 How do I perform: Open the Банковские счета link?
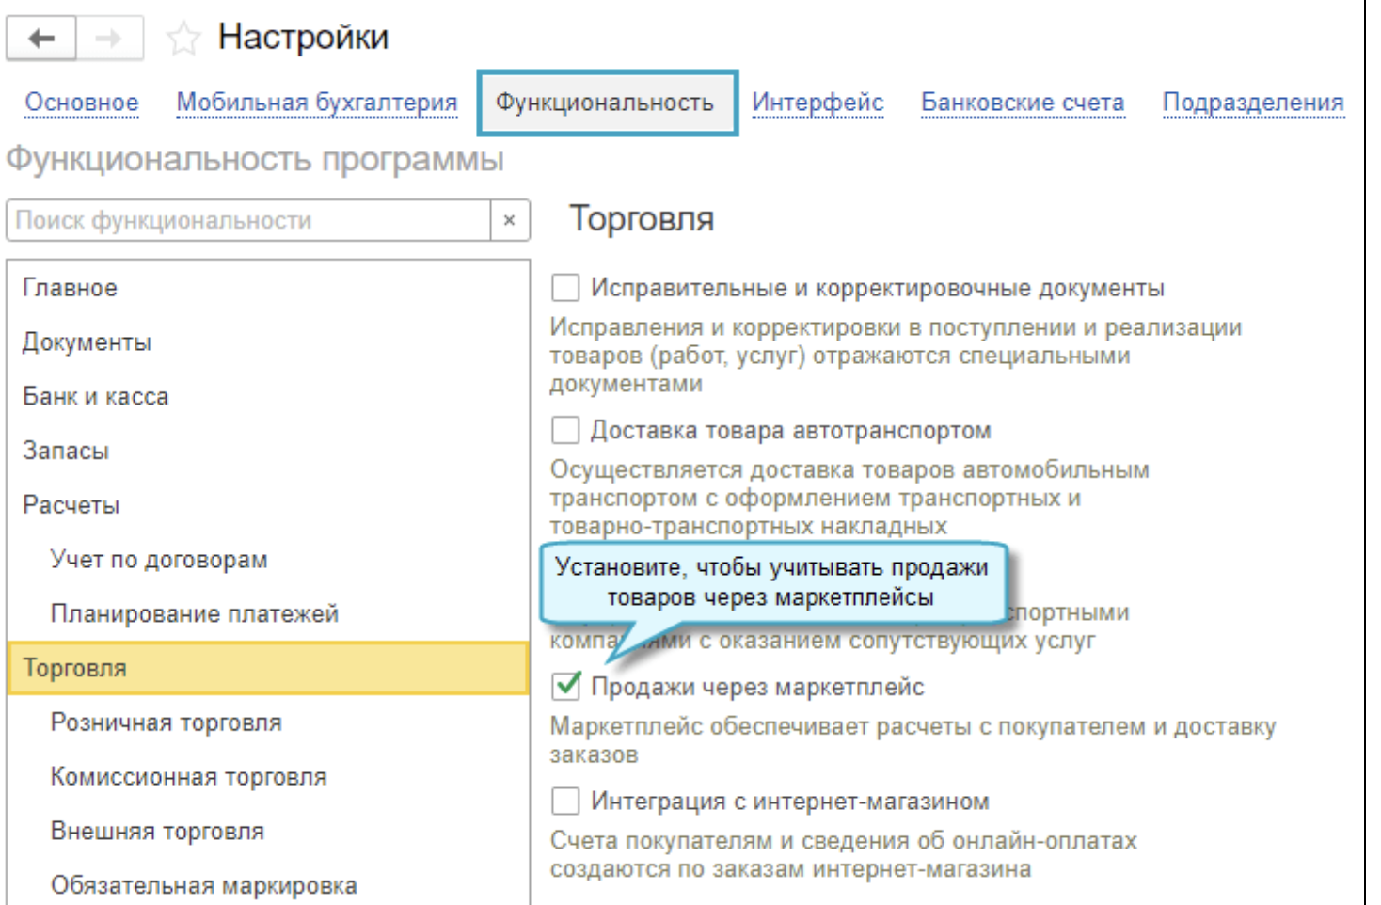1023,103
